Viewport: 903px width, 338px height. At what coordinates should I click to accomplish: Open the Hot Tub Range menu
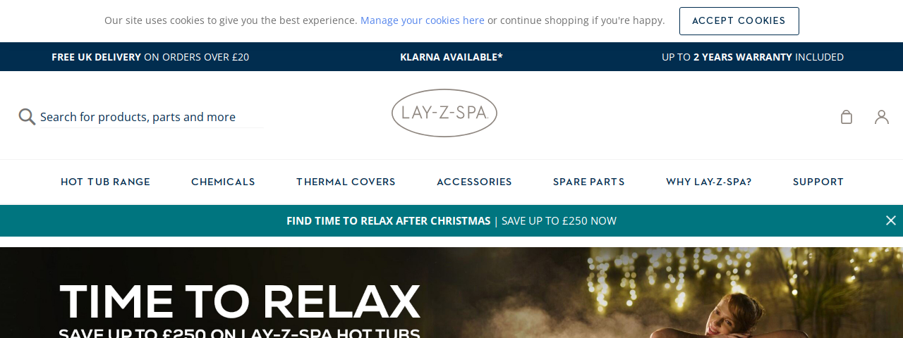105,182
